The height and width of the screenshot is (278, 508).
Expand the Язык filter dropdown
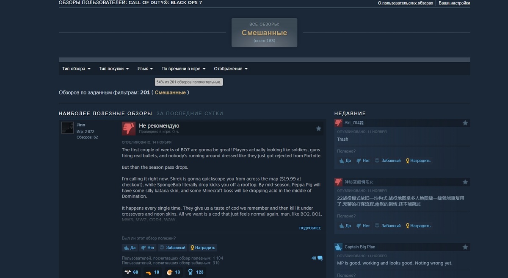145,69
